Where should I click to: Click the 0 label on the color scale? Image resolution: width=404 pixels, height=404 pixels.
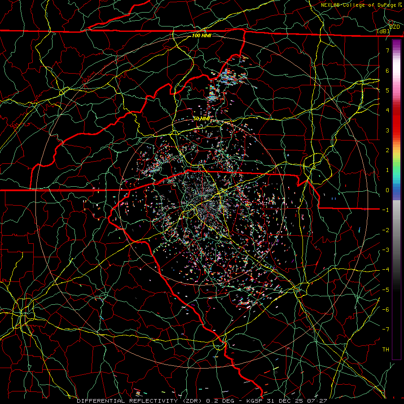coord(387,190)
